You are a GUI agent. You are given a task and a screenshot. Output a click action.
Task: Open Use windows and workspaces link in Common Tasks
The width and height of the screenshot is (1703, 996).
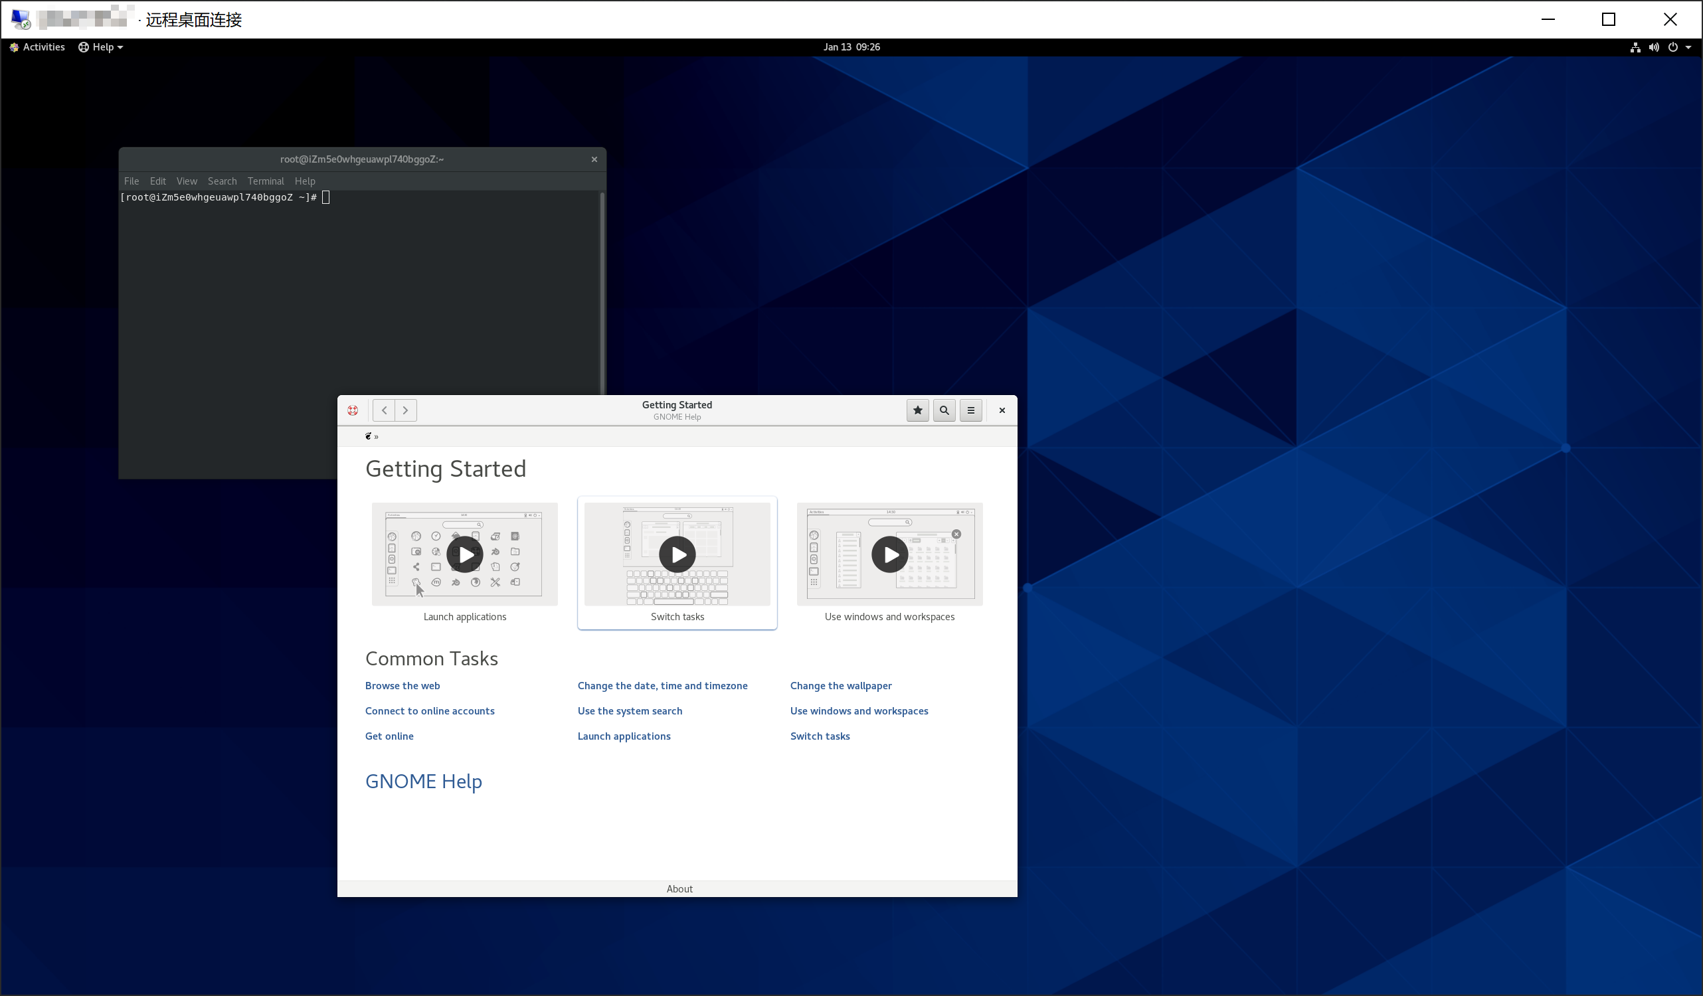pyautogui.click(x=859, y=711)
